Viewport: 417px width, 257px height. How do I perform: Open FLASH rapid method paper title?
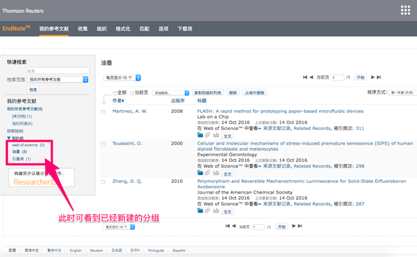tap(280, 111)
